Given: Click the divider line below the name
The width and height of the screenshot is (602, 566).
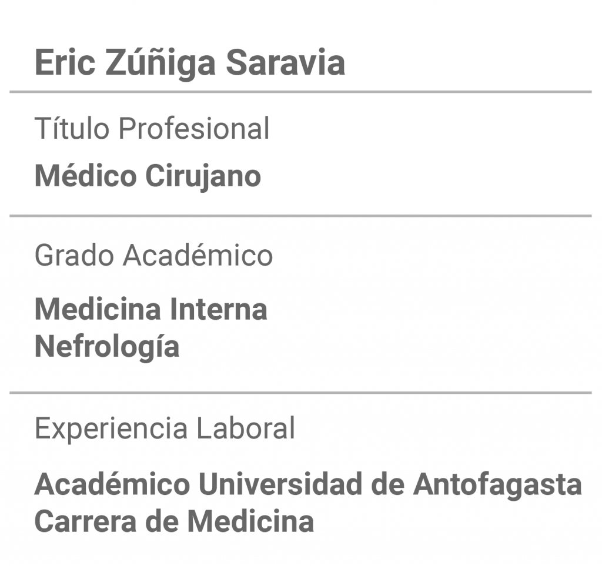Looking at the screenshot, I should tap(300, 92).
